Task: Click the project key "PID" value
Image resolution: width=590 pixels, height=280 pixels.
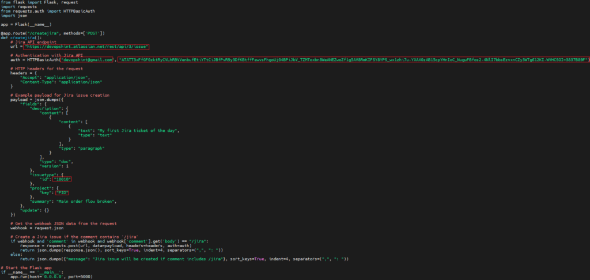Action: (62, 192)
